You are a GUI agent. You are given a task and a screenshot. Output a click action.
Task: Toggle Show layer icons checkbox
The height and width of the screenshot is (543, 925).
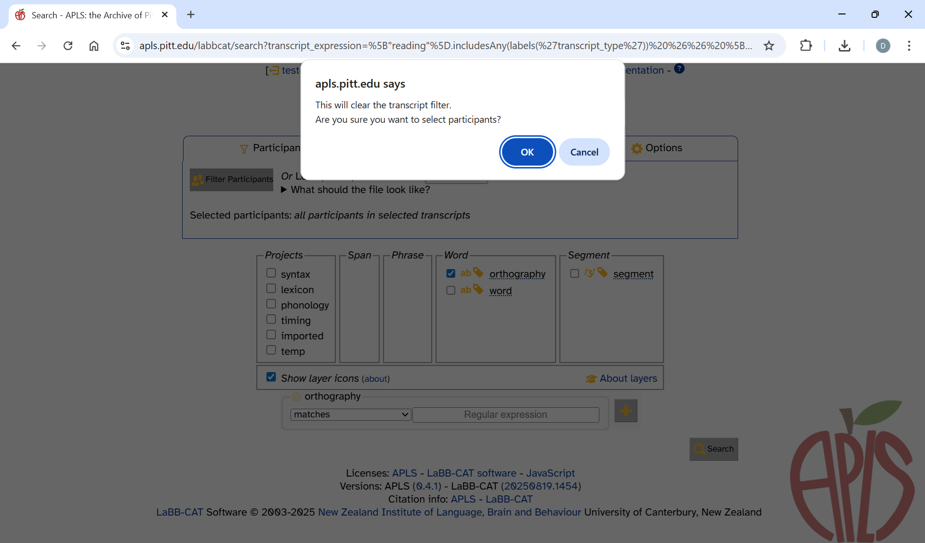(271, 377)
